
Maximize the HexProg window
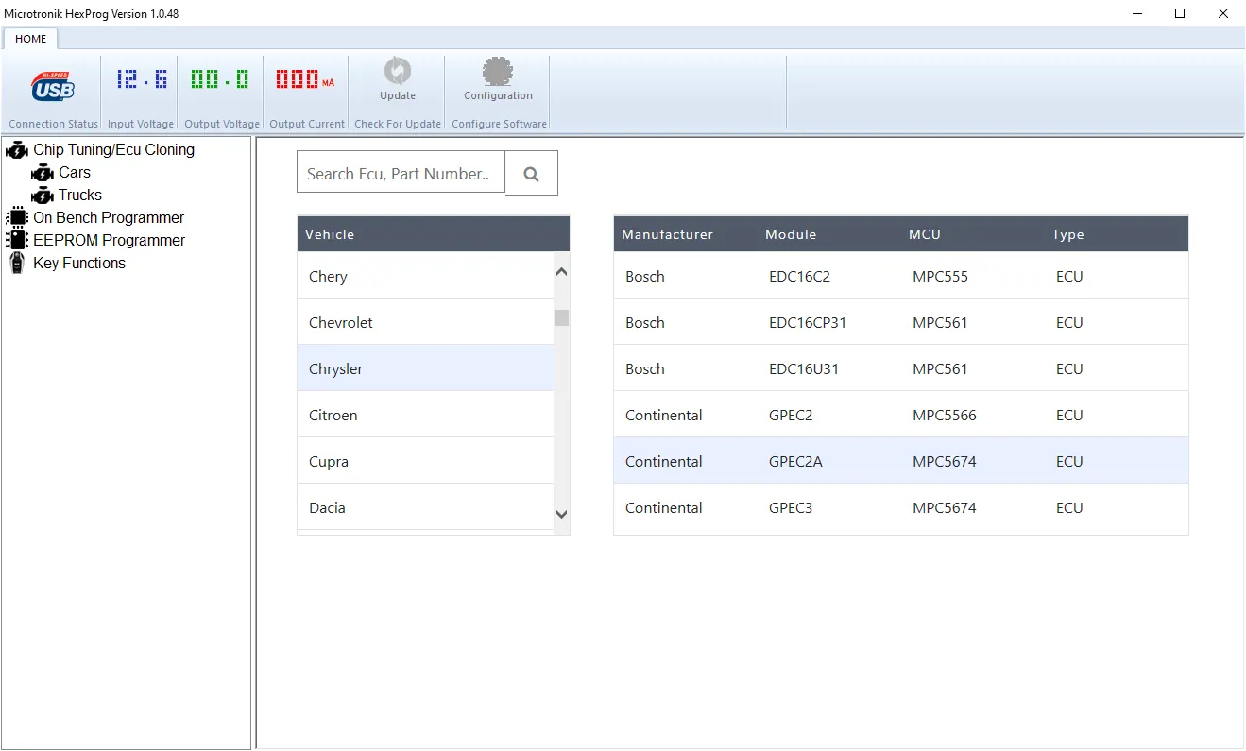[1180, 13]
